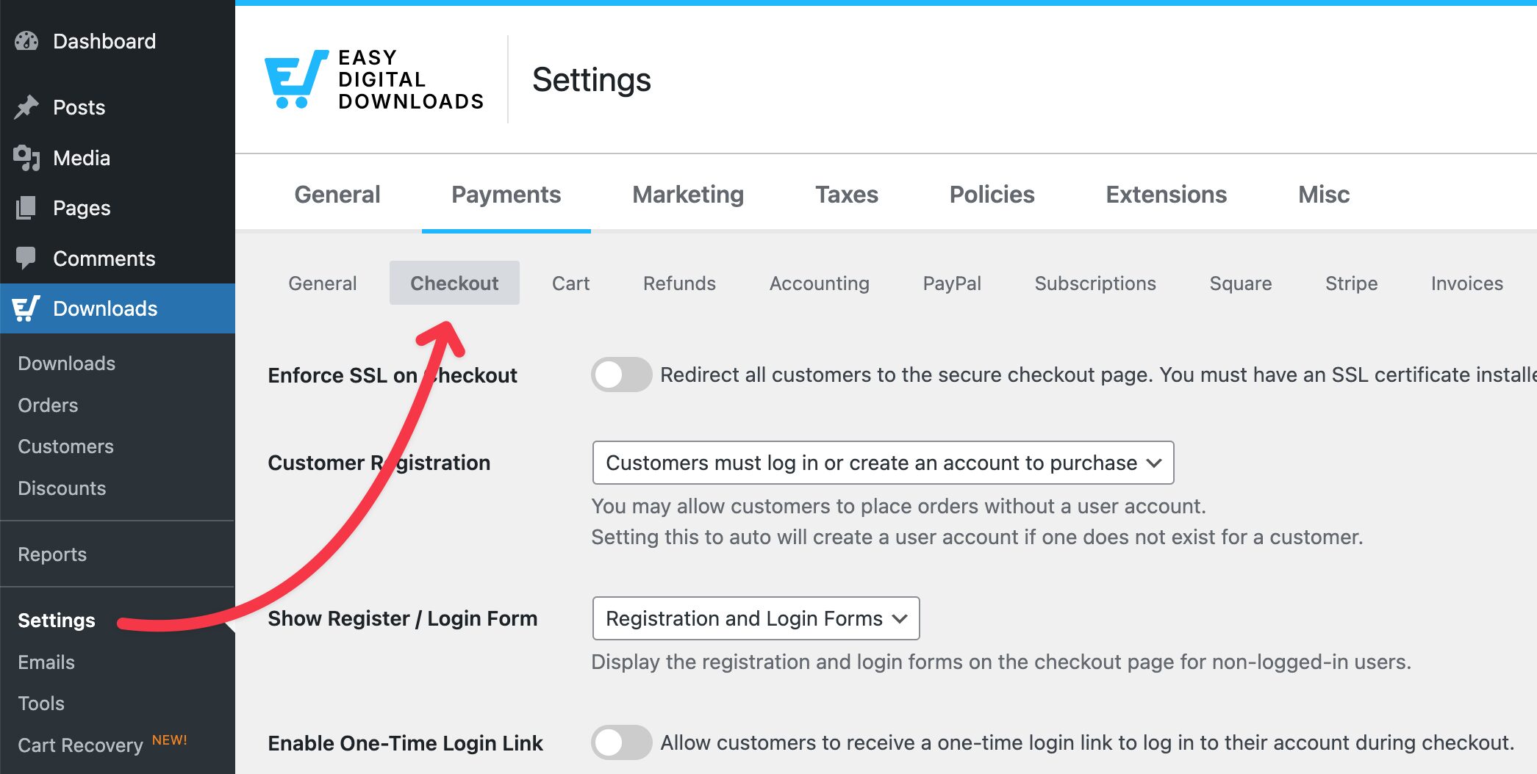1537x774 pixels.
Task: Open the Reports submenu link
Action: click(52, 554)
